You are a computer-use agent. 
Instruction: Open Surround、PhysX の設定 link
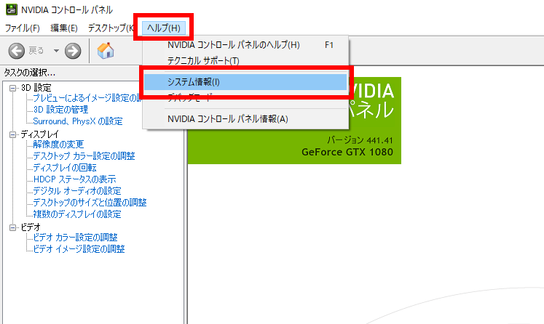click(x=78, y=121)
